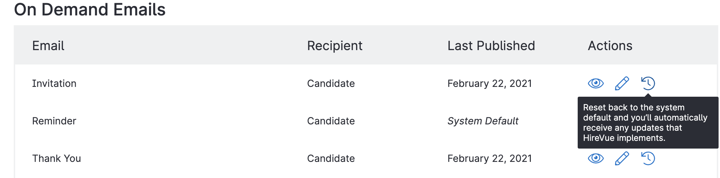Screen dimensions: 720x178
Task: Reset Thank You email to system default
Action: pyautogui.click(x=648, y=158)
